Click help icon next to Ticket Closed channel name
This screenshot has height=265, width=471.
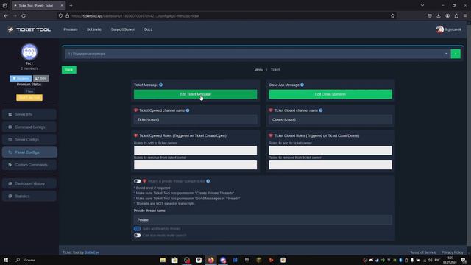coord(321,110)
